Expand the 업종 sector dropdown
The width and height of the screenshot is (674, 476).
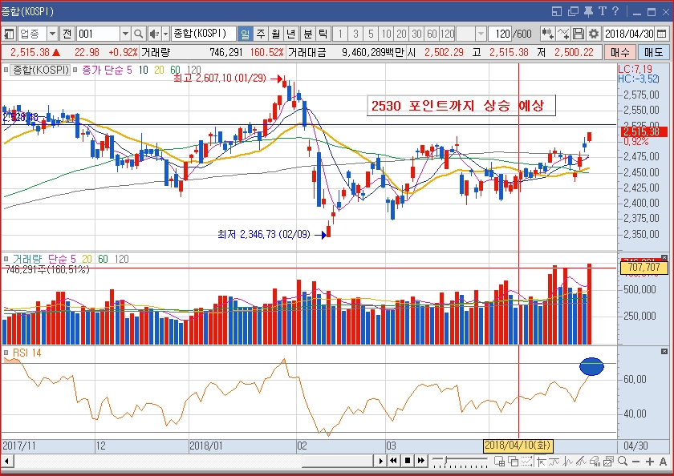(52, 34)
